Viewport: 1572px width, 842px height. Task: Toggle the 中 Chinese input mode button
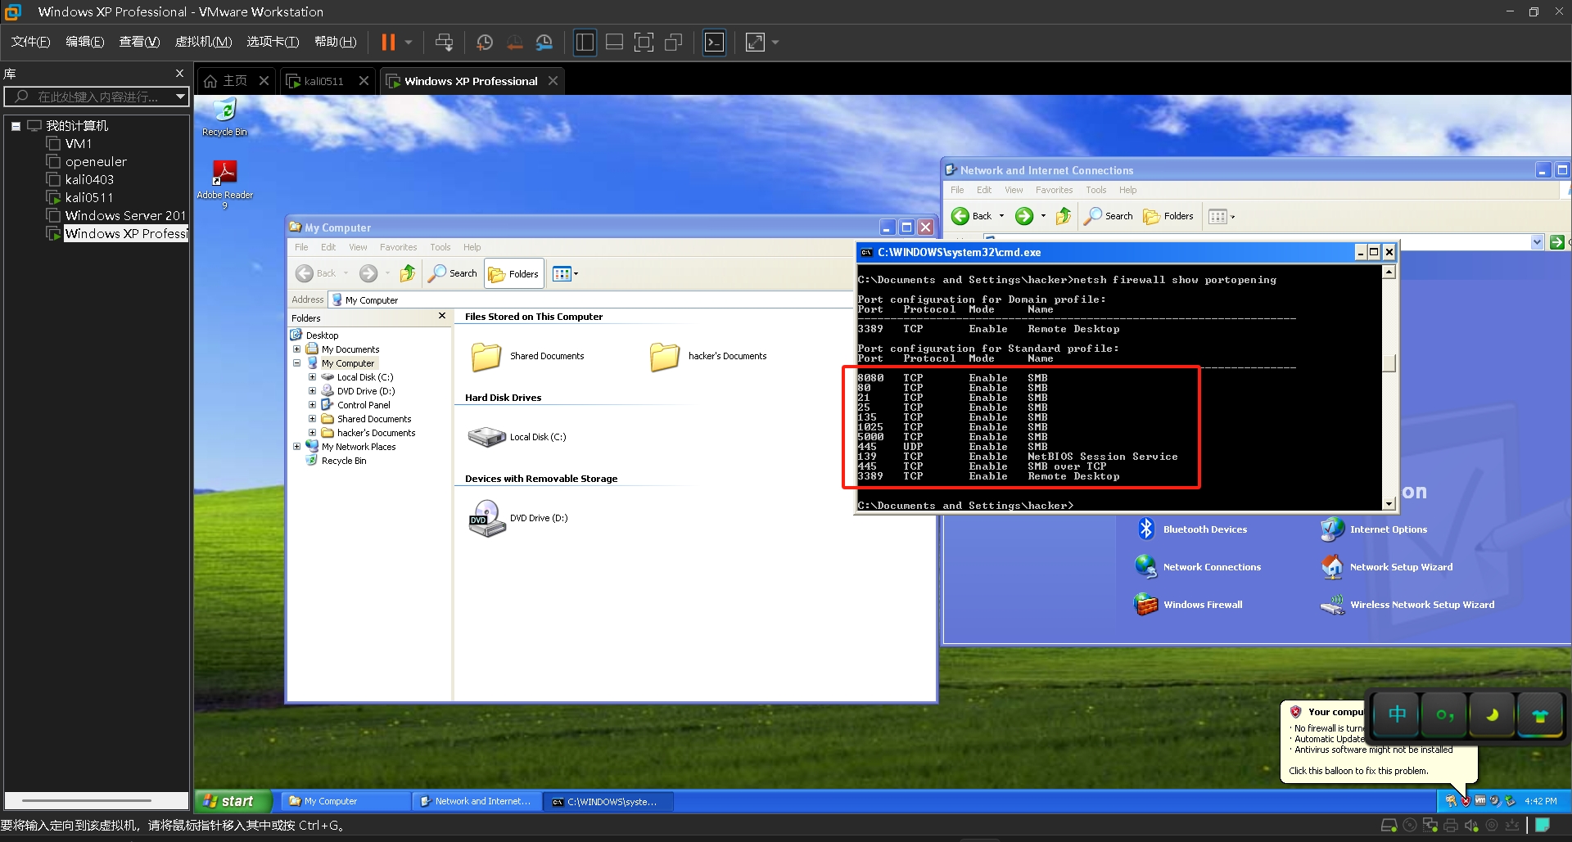click(x=1397, y=715)
